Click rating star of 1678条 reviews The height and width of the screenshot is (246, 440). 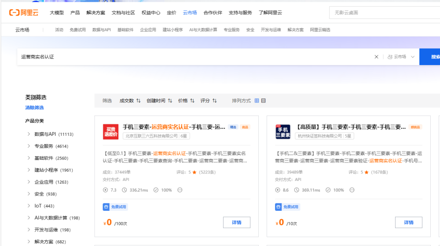pos(367,172)
